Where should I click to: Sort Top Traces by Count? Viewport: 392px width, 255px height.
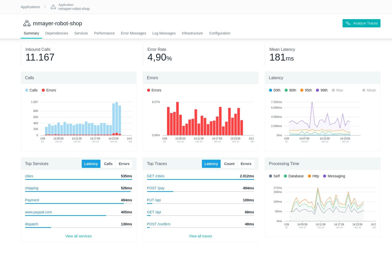229,164
